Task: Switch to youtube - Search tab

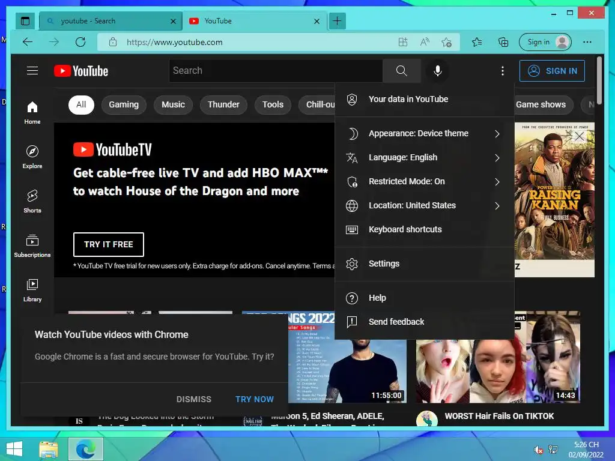Action: tap(105, 21)
